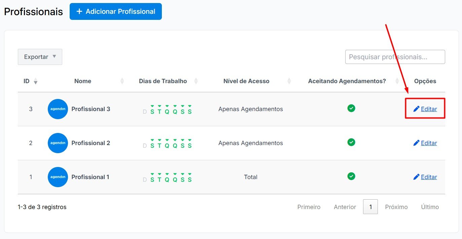Viewport: 462px width, 239px height.
Task: Go to page 1 in pagination
Action: [x=370, y=207]
